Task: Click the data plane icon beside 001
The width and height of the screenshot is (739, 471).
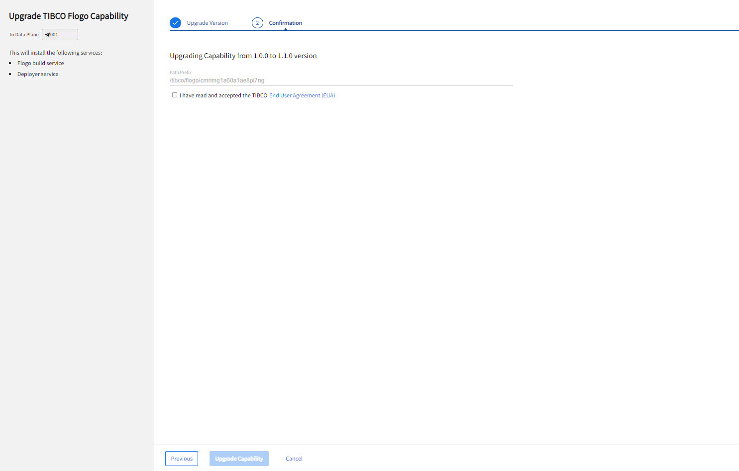Action: (47, 35)
